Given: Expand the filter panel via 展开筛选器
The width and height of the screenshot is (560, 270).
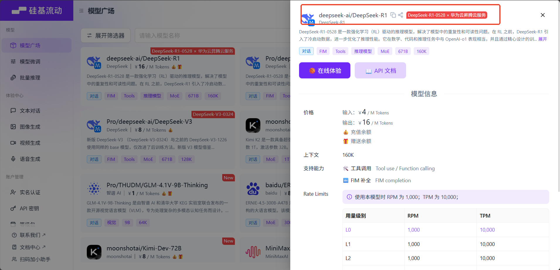Looking at the screenshot, I should click(x=106, y=35).
